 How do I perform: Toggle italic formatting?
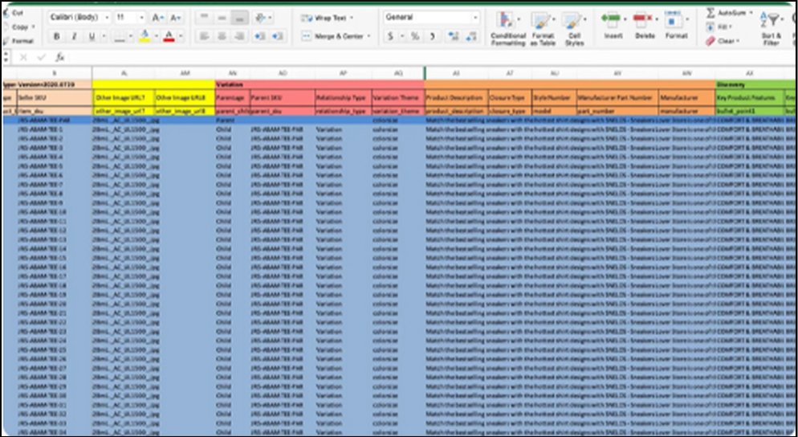tap(74, 36)
